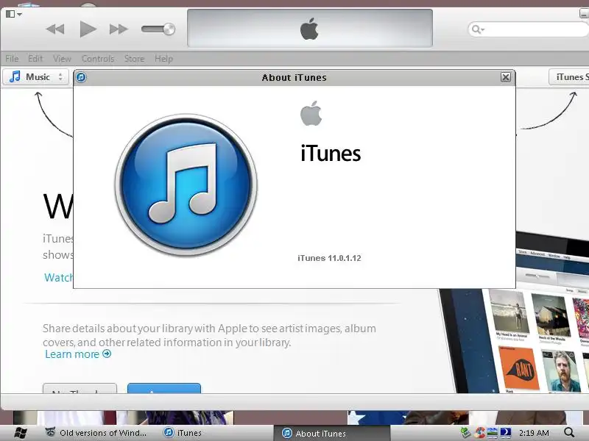This screenshot has height=441, width=589.
Task: Open the Store menu
Action: 134,59
